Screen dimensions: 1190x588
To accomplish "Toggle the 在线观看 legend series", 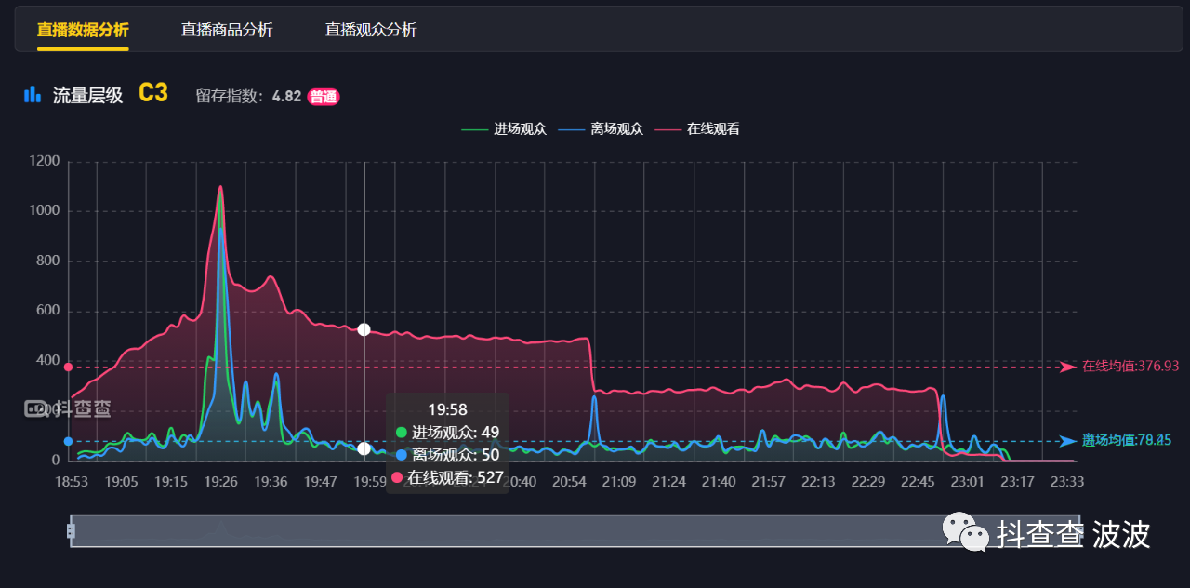I will tap(697, 129).
